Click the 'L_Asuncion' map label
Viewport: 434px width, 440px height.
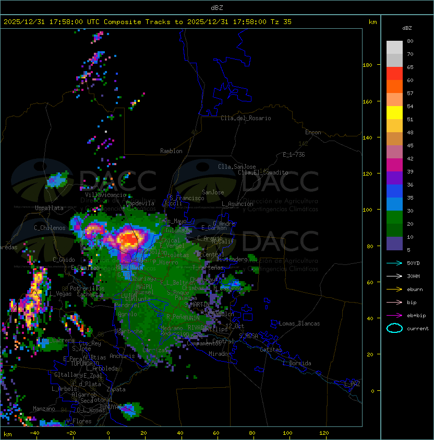pos(237,204)
